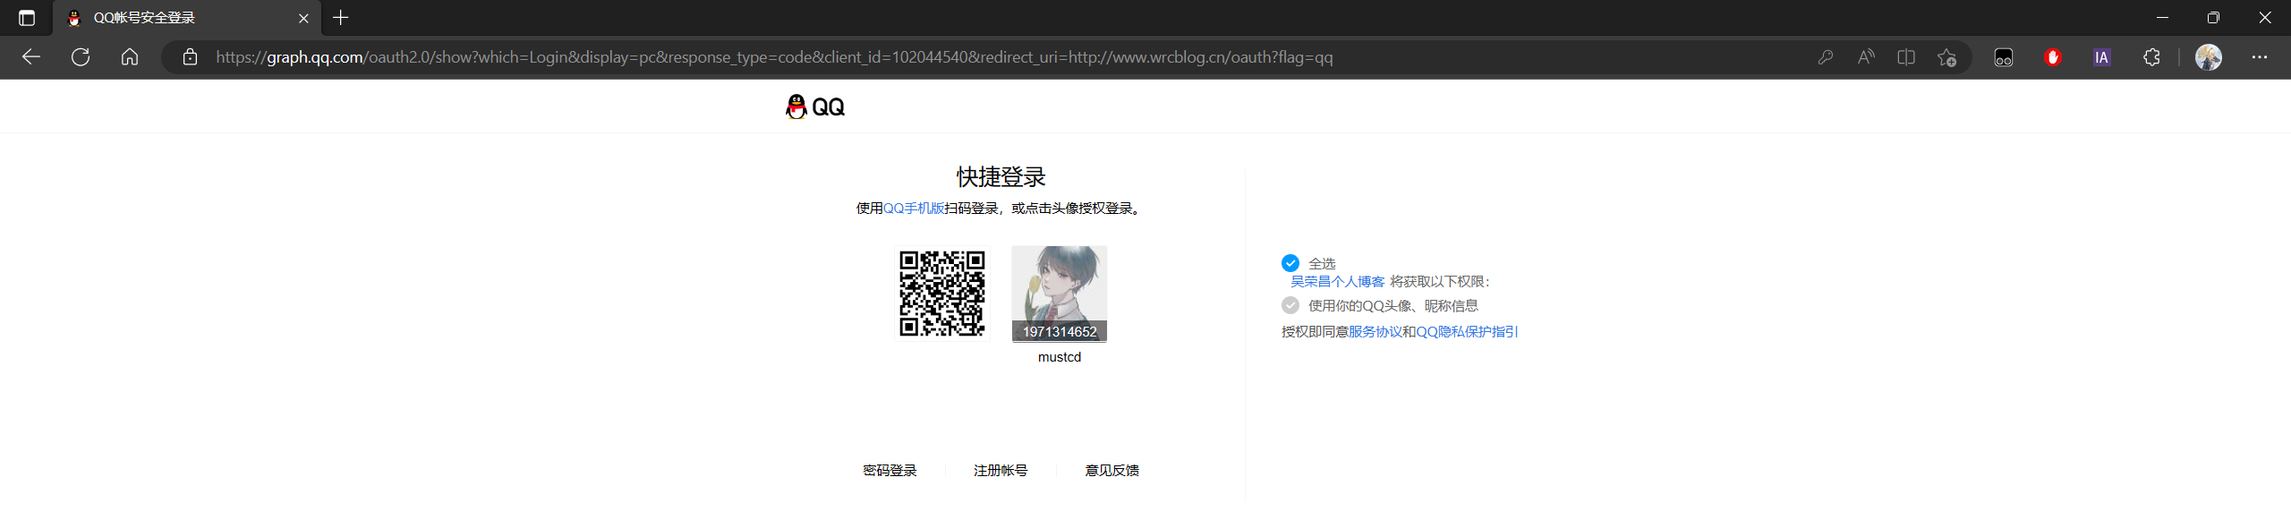Viewport: 2291px width, 520px height.
Task: Open the Tampermonkey-style mask extension icon
Action: point(2003,57)
